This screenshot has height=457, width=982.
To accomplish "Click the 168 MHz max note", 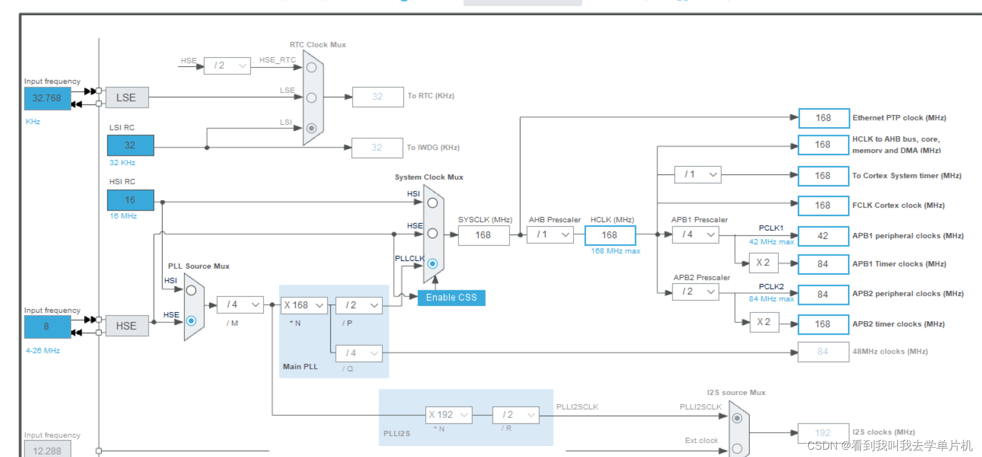I will [615, 251].
